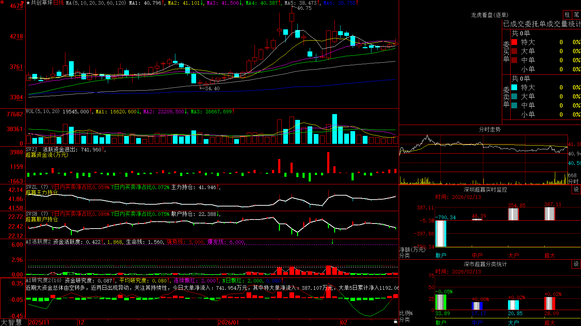This screenshot has height=326, width=581.
Task: Click the star icon before 共创草坪
Action: point(28,3)
